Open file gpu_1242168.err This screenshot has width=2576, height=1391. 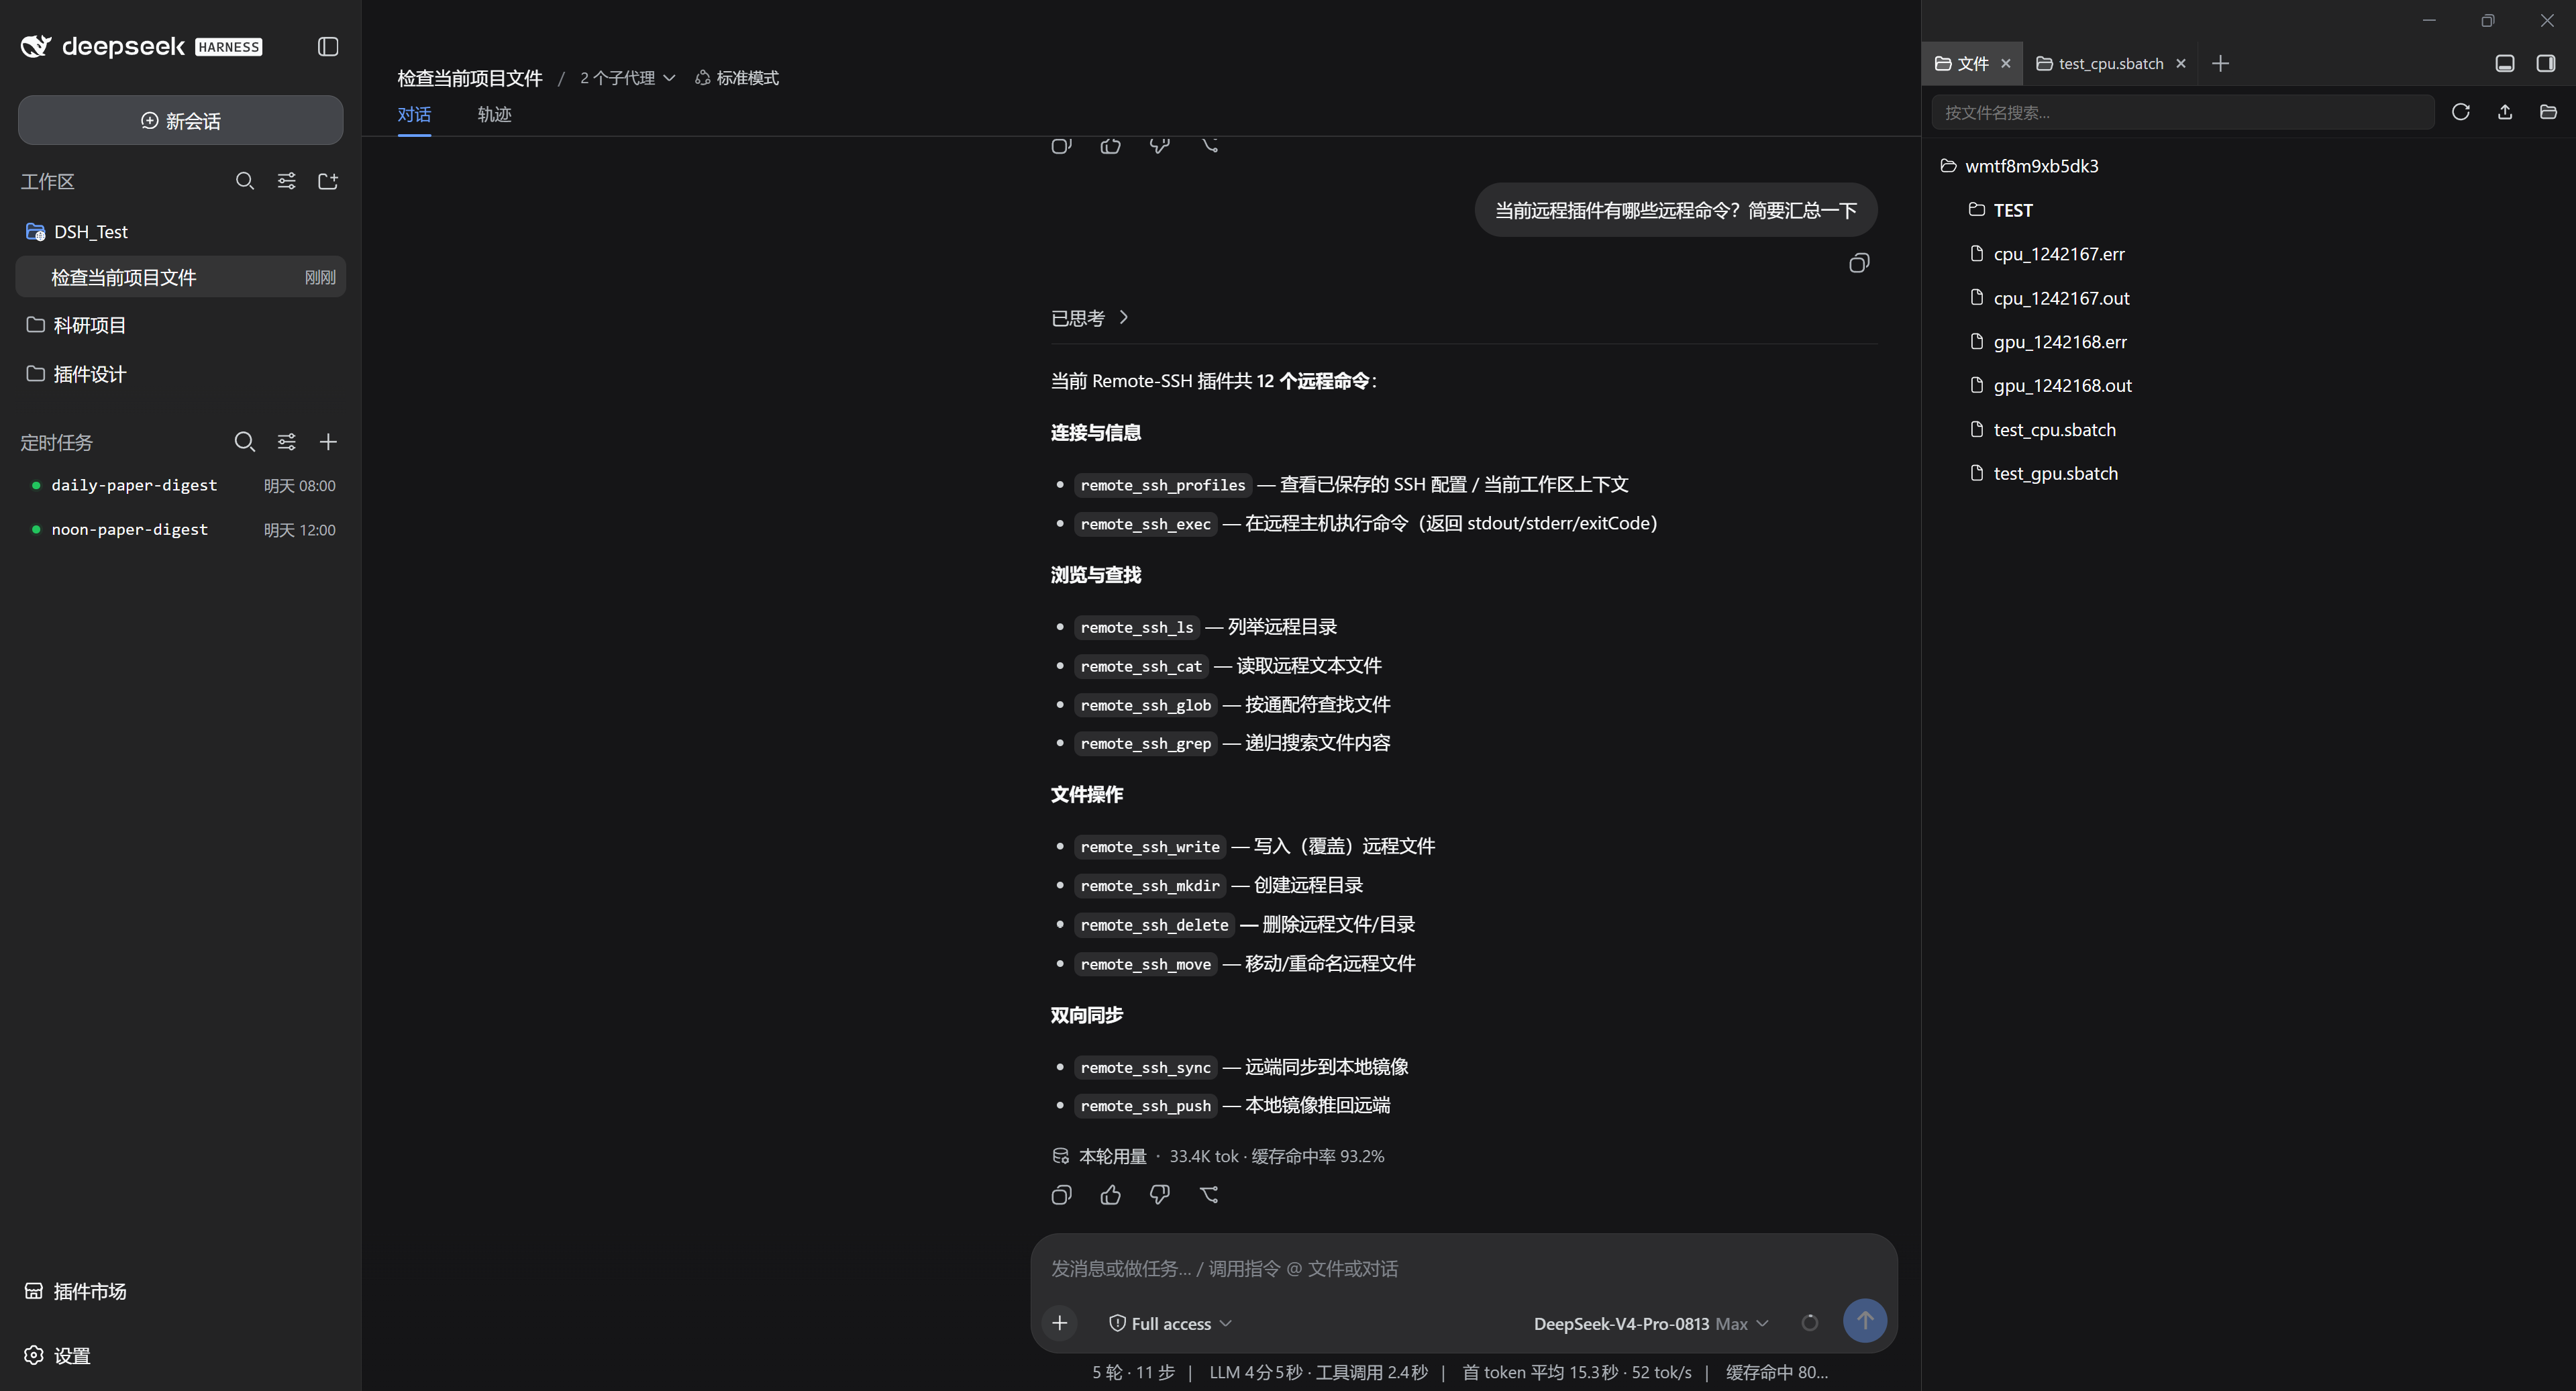[x=2048, y=342]
